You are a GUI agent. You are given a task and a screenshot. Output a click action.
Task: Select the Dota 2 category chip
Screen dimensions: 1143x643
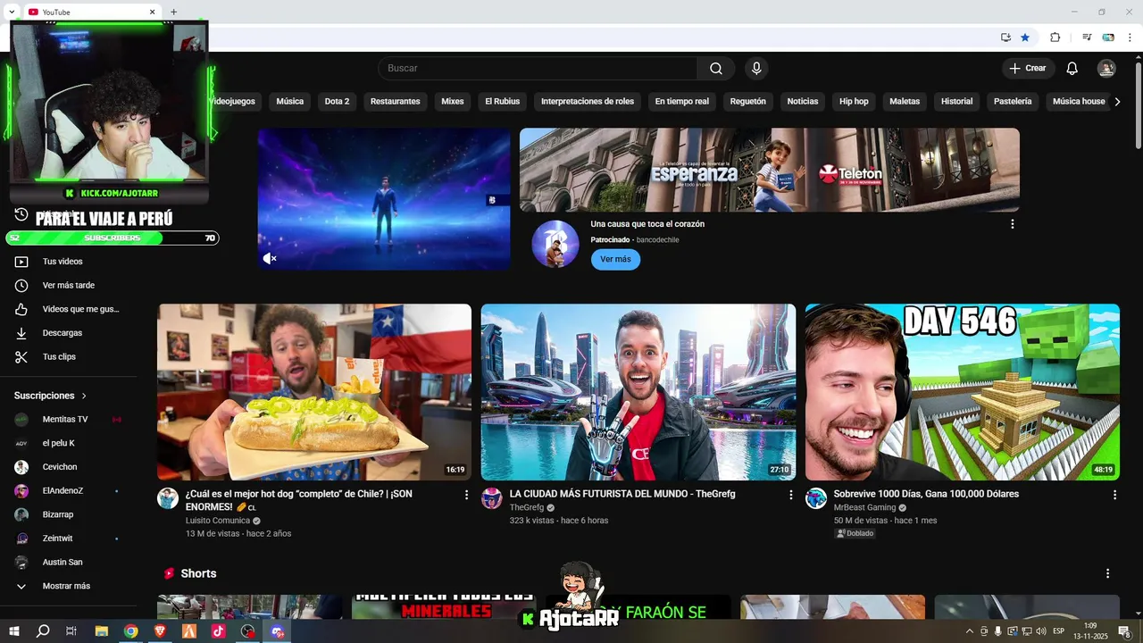[337, 102]
